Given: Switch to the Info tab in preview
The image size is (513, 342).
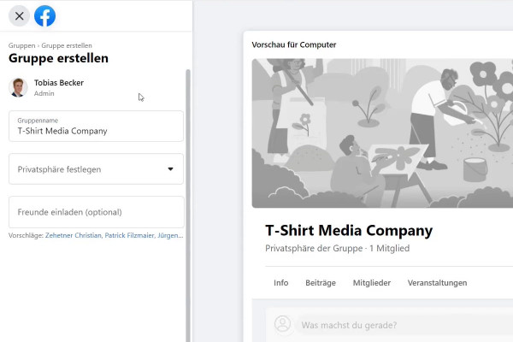Looking at the screenshot, I should [281, 283].
